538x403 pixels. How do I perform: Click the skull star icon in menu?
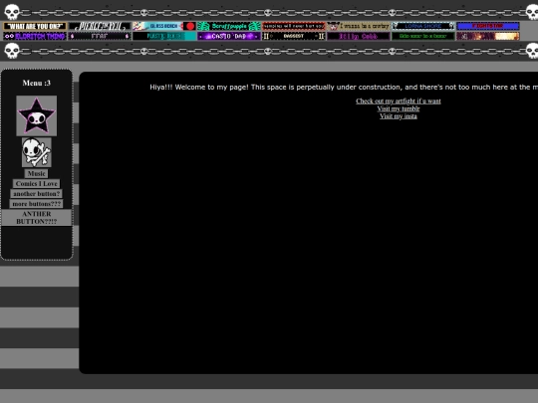[x=37, y=115]
